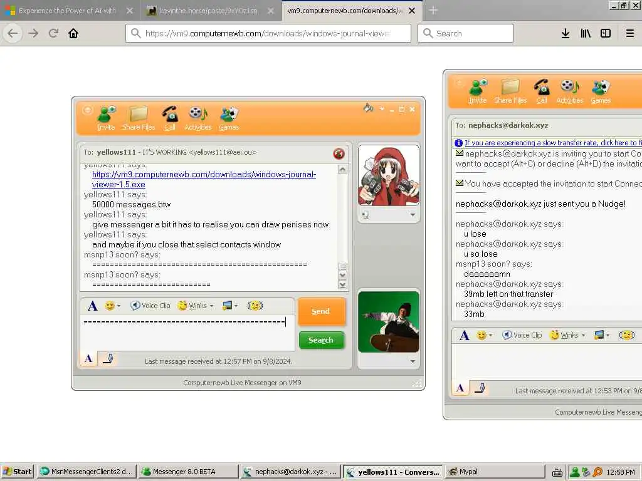Open browser hamburger menu
The image size is (642, 481).
tap(630, 33)
